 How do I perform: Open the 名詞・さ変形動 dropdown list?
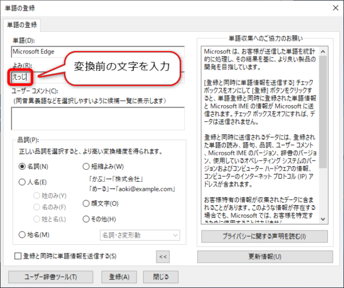[x=140, y=235]
